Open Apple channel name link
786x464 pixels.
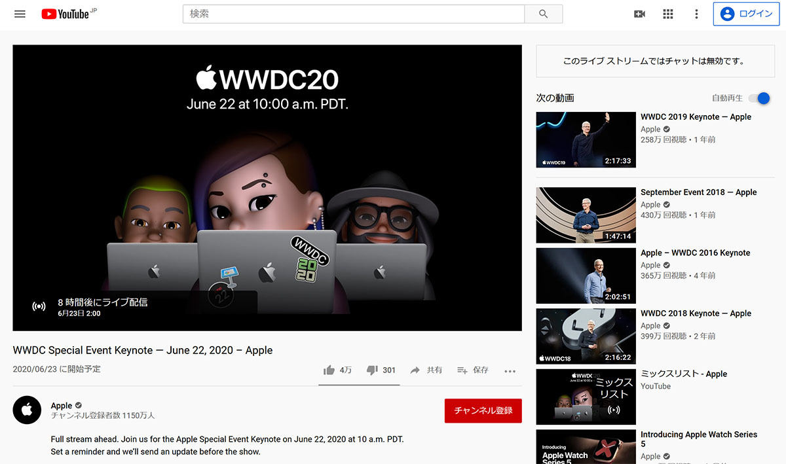tap(62, 406)
